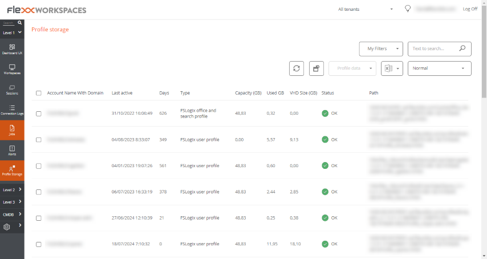Open the Profile data dropdown
Viewport: 487px width, 259px height.
pos(352,68)
